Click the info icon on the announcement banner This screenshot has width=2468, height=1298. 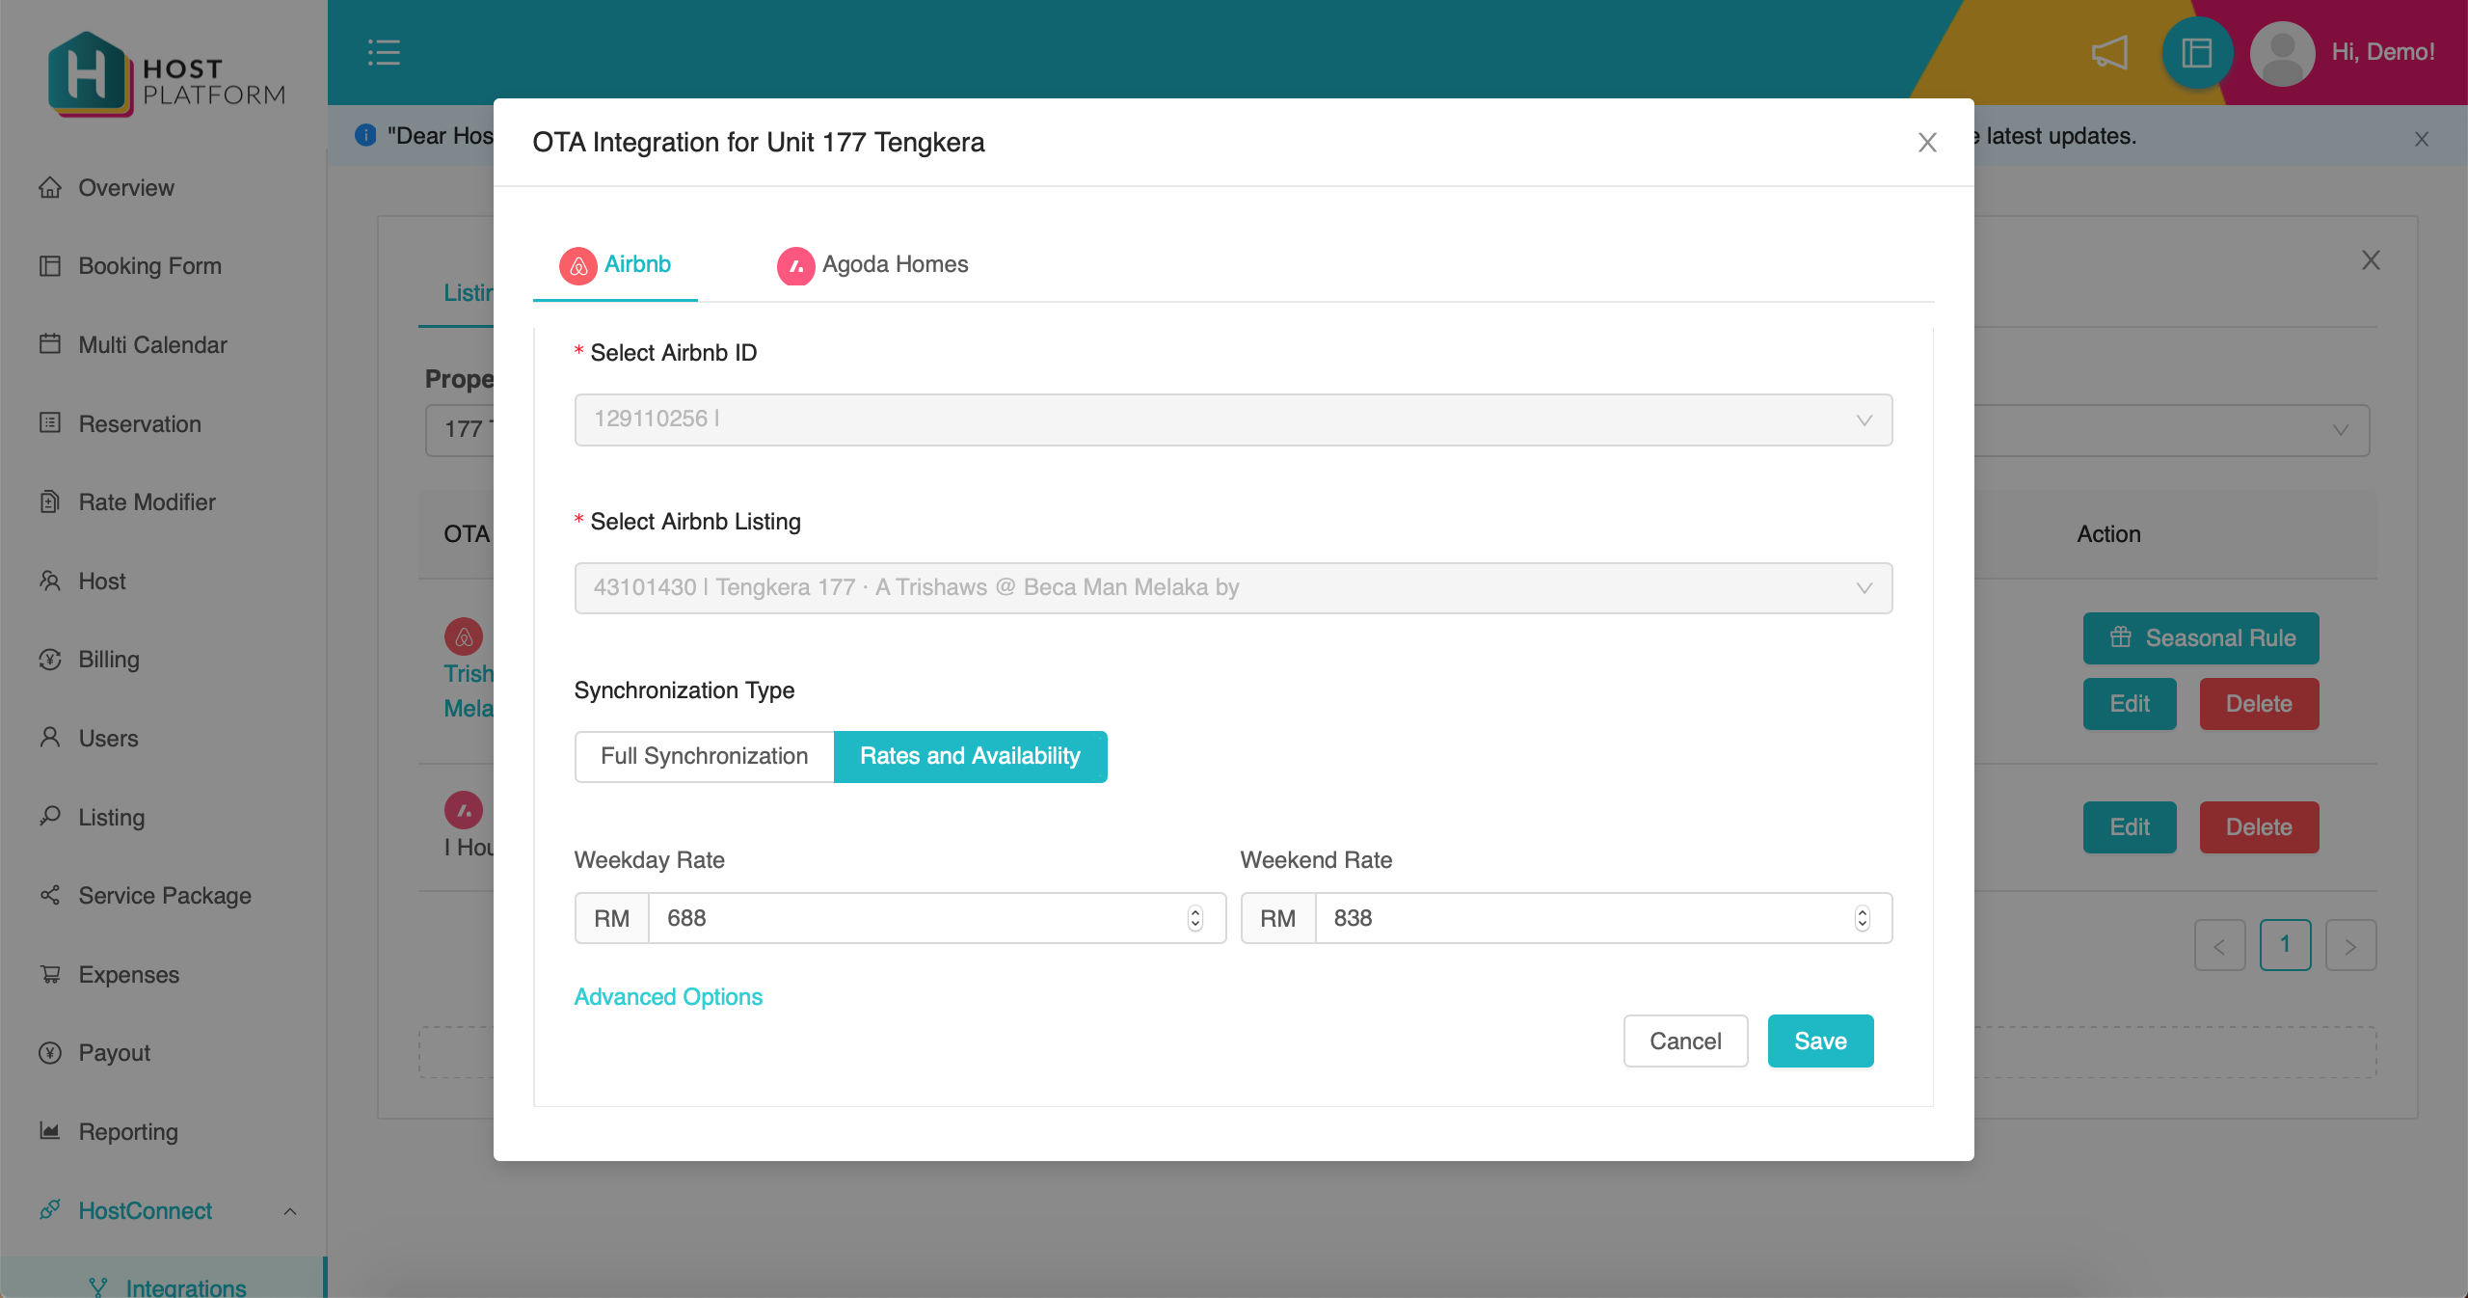365,135
